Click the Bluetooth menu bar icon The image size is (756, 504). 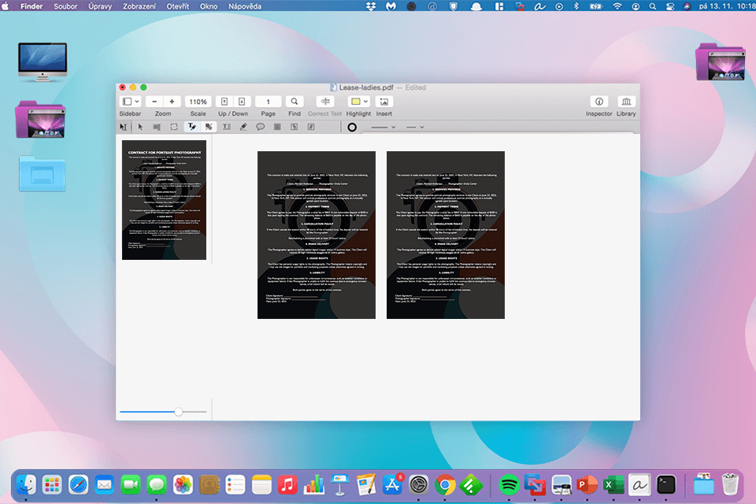(x=576, y=6)
